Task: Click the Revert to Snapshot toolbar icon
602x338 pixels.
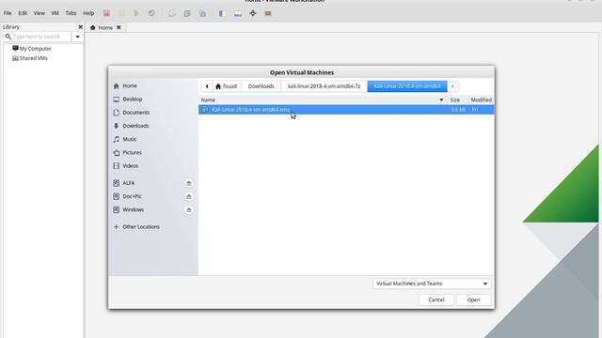Action: pos(187,13)
